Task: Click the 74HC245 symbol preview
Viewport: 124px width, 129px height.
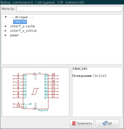Action: (x=36, y=92)
